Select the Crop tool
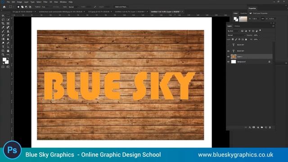Screen dimensions: 288x162 point(3,23)
